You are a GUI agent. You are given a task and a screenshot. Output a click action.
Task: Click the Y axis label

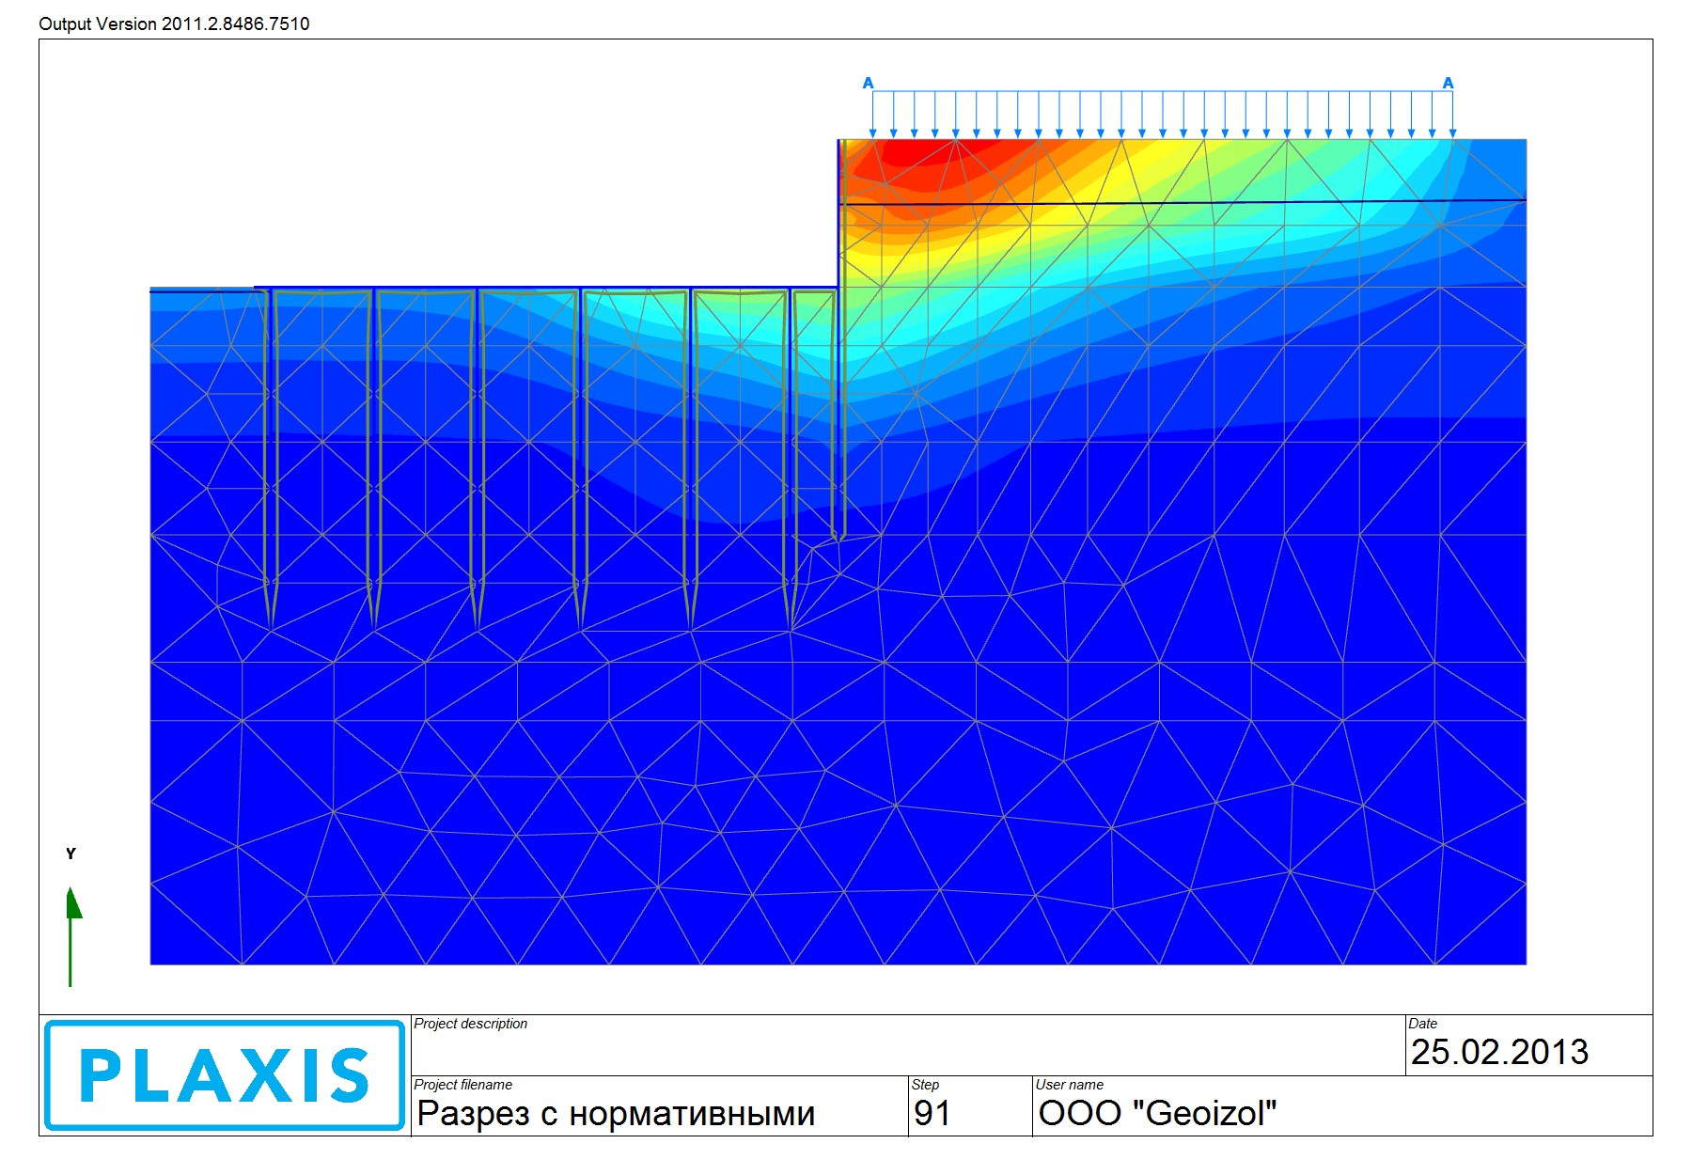coord(70,854)
